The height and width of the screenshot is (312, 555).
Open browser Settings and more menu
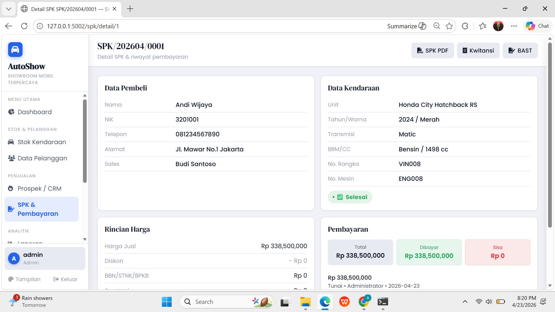coord(514,26)
